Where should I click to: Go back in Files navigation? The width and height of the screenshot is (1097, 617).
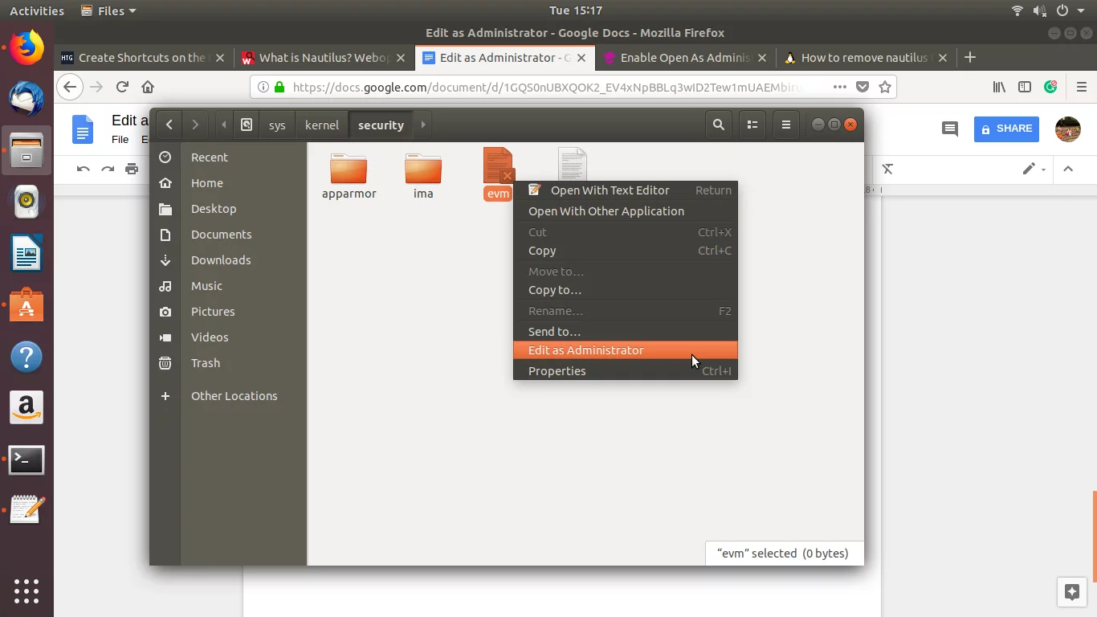pos(169,125)
